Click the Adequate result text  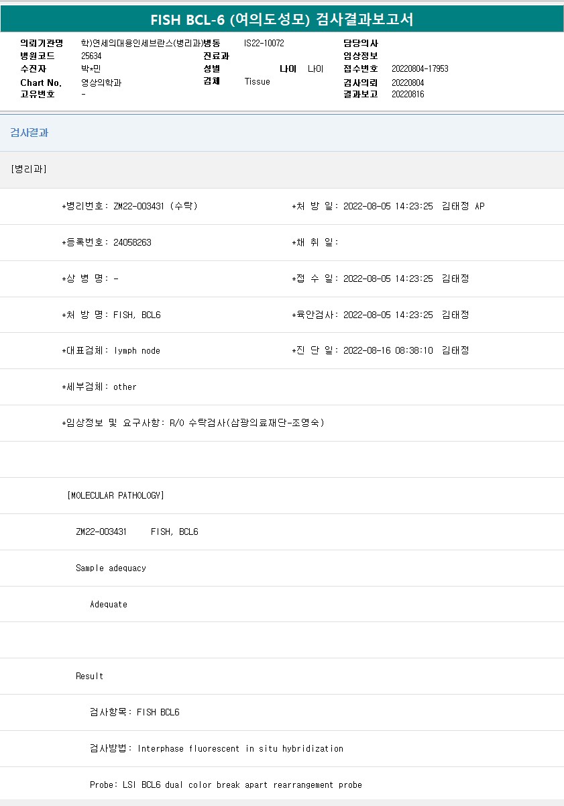pyautogui.click(x=109, y=604)
